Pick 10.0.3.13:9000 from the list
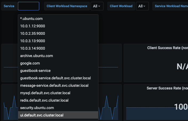188x121 pixels. (x=33, y=41)
